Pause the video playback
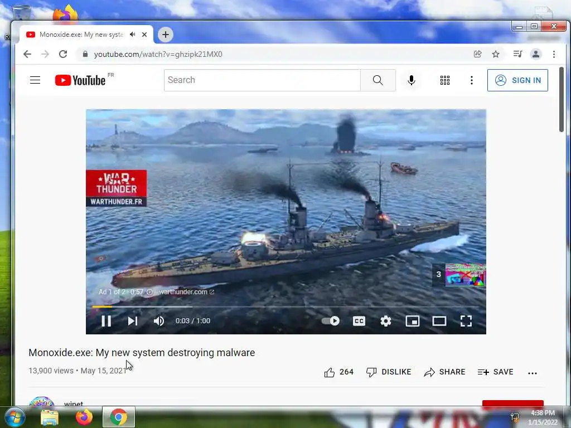The width and height of the screenshot is (571, 428). [107, 320]
